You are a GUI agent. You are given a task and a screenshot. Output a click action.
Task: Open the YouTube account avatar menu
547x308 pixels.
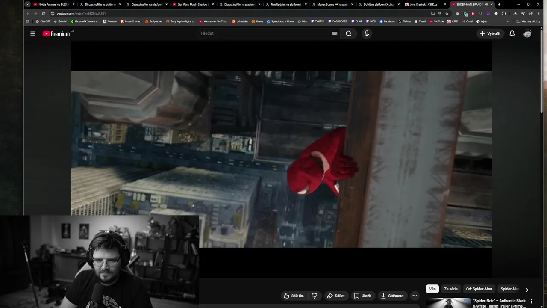pos(527,33)
